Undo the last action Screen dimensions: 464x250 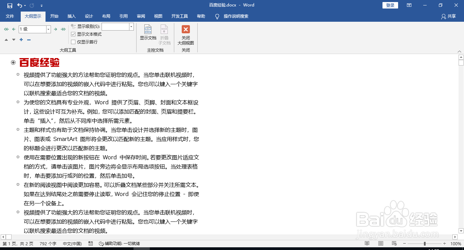tap(20, 5)
